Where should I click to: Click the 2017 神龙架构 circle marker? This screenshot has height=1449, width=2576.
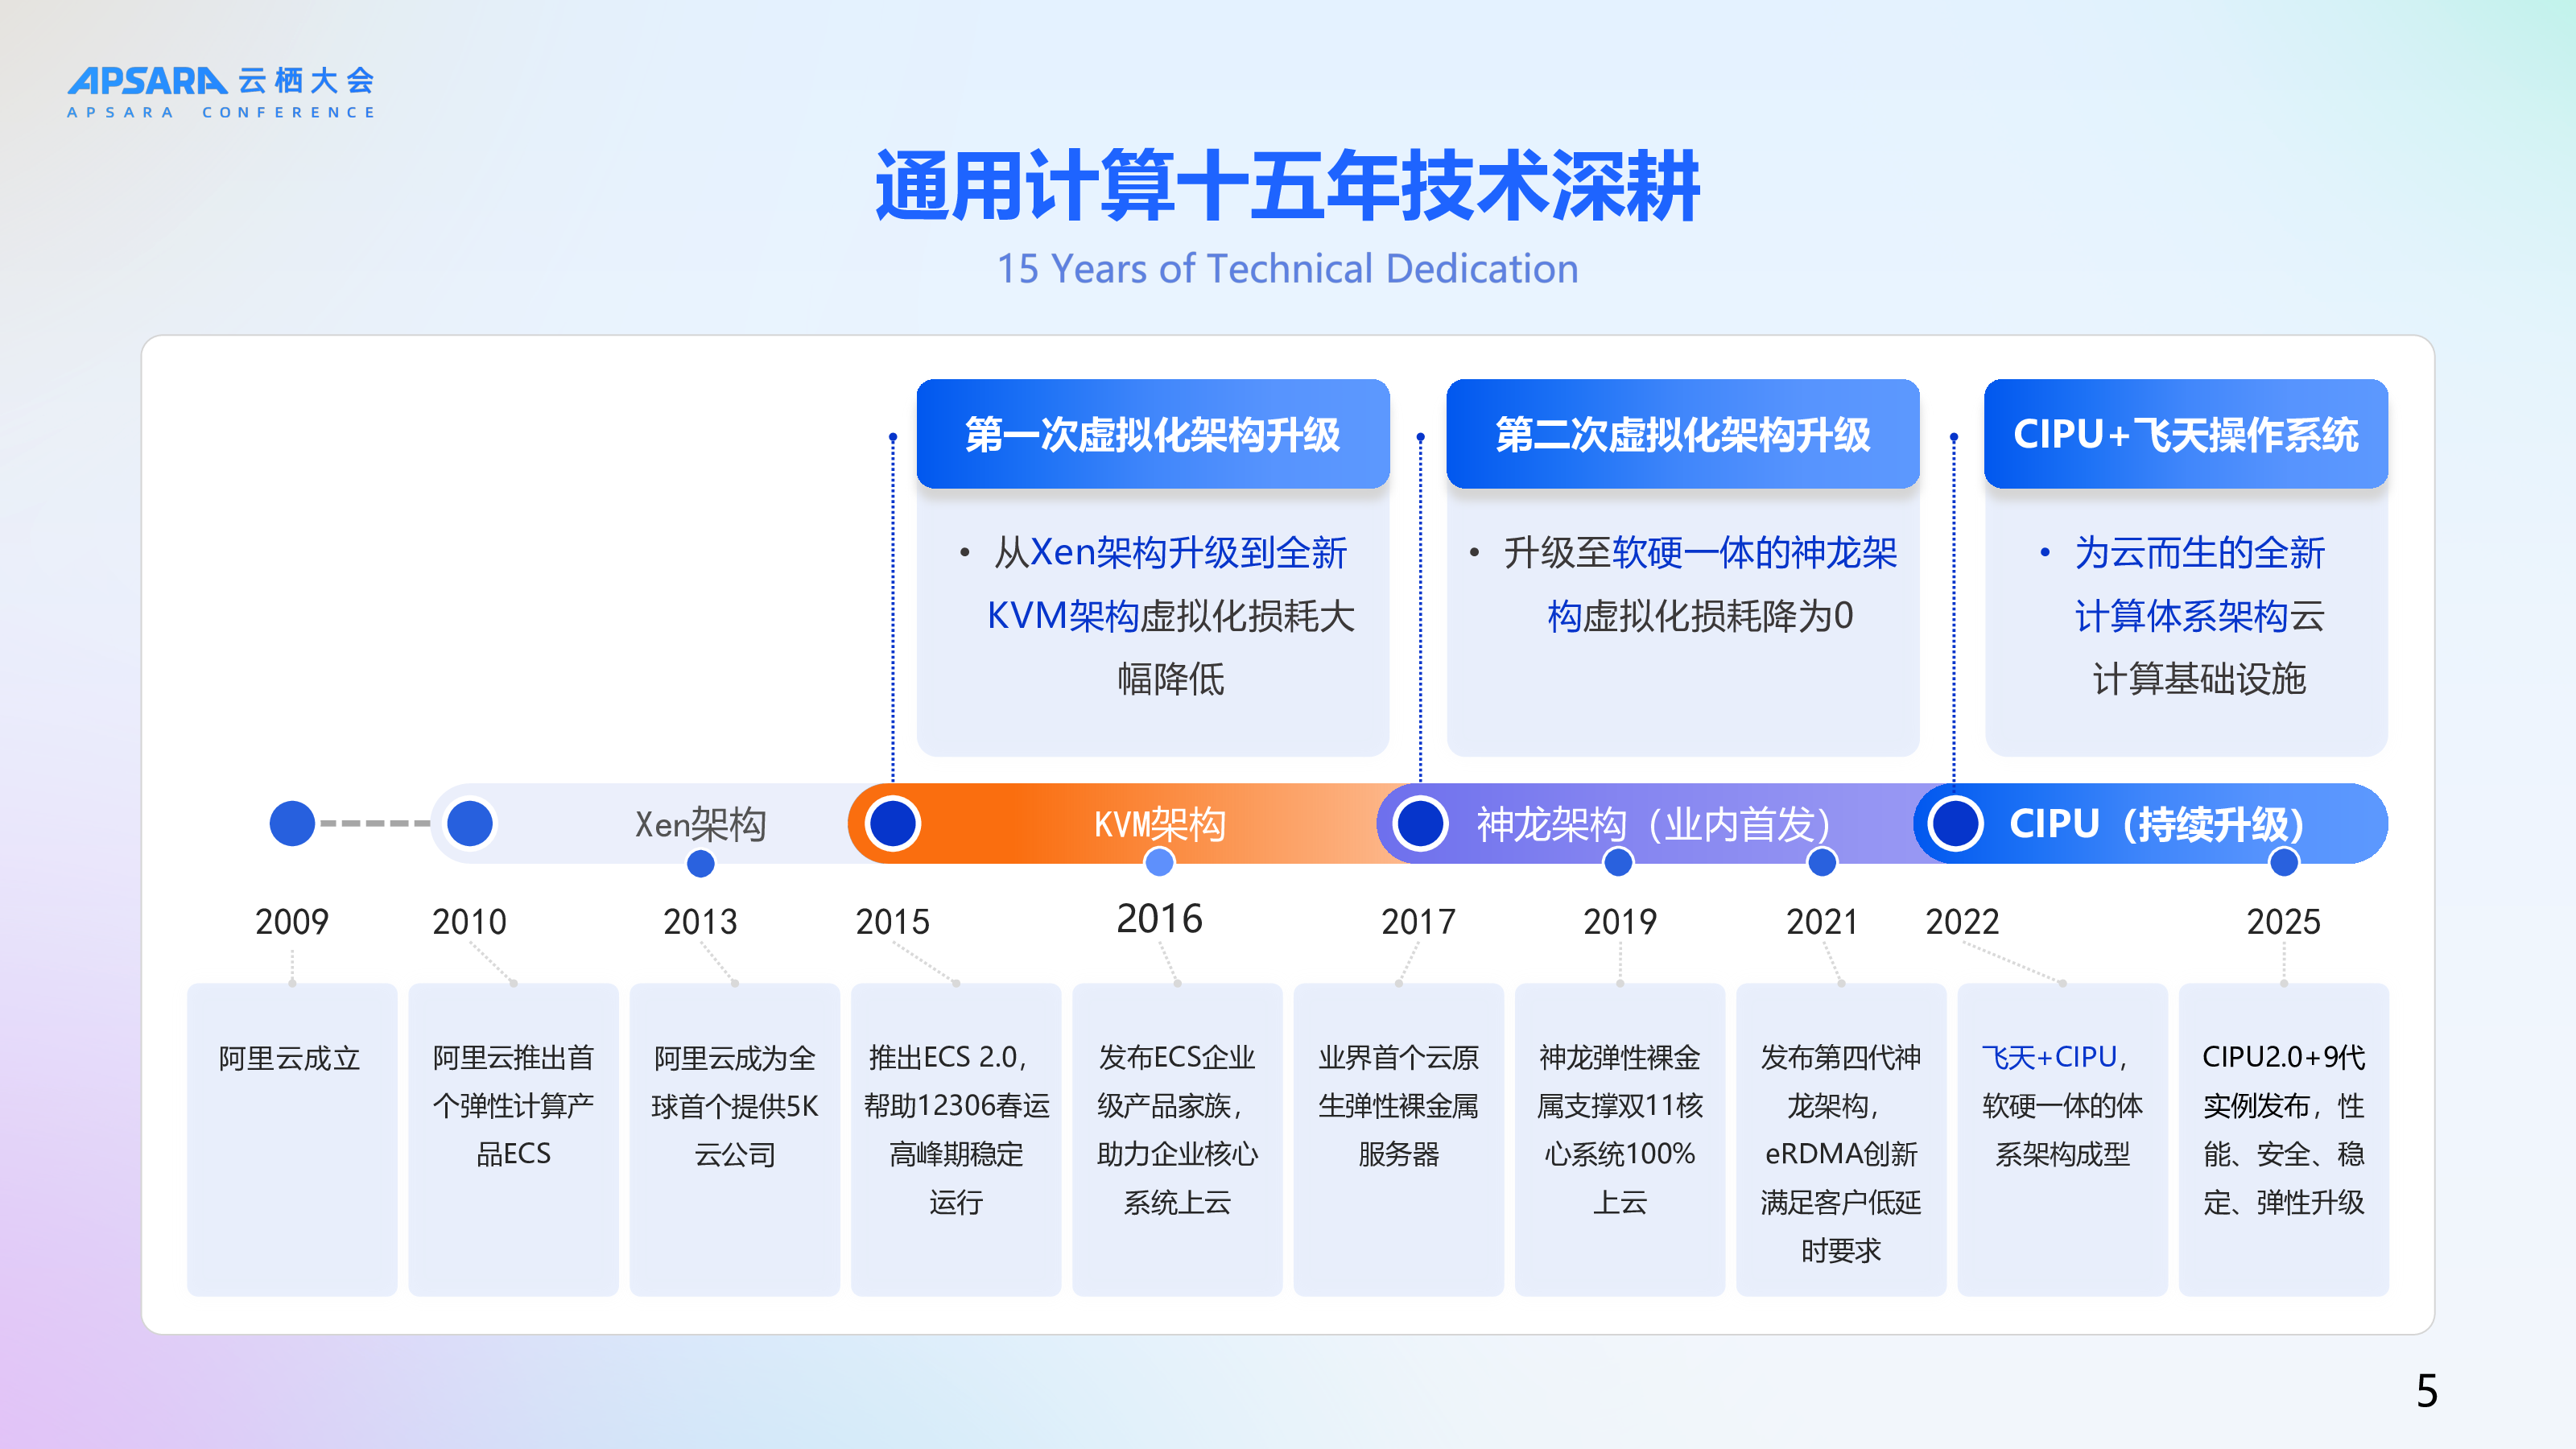[x=1420, y=823]
